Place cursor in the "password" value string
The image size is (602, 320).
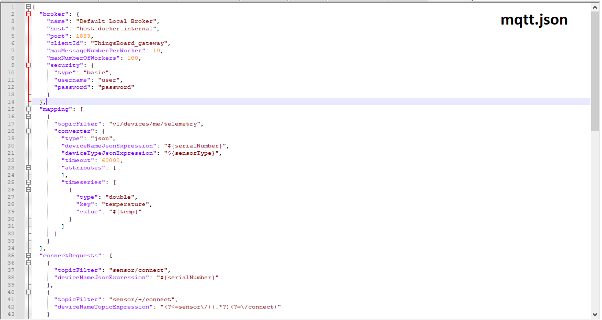(116, 87)
